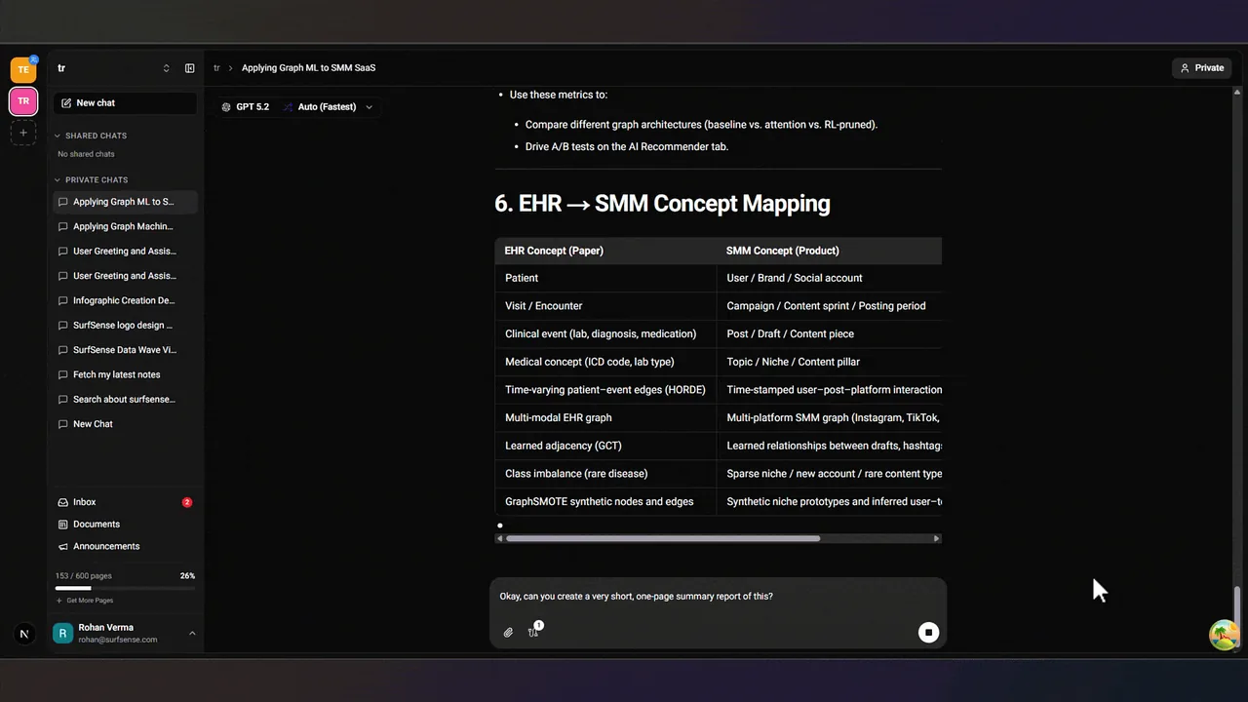Viewport: 1248px width, 702px height.
Task: Open Announcements
Action: click(x=126, y=547)
